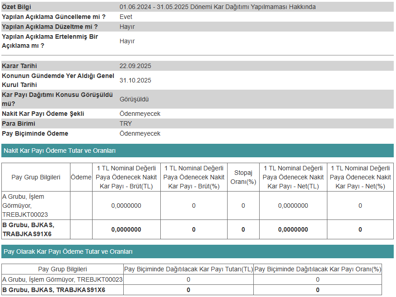Screen dimensions: 396x297
Task: Click the Nakit Kar Payı Ödeme Şekli label
Action: click(x=43, y=114)
